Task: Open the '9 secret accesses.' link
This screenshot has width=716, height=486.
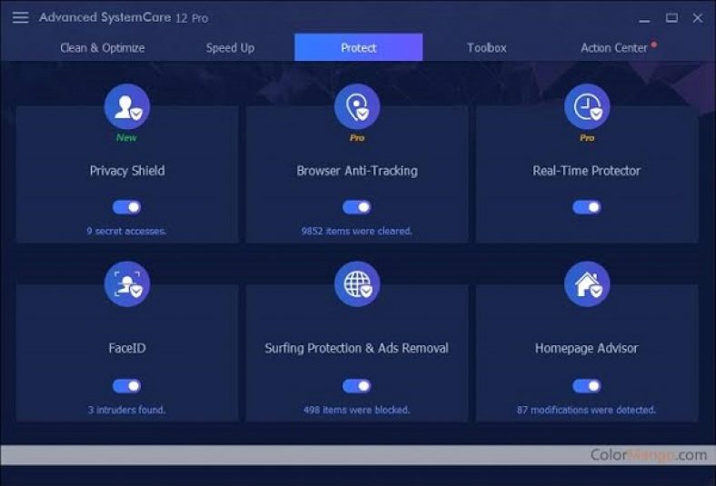Action: (x=126, y=231)
